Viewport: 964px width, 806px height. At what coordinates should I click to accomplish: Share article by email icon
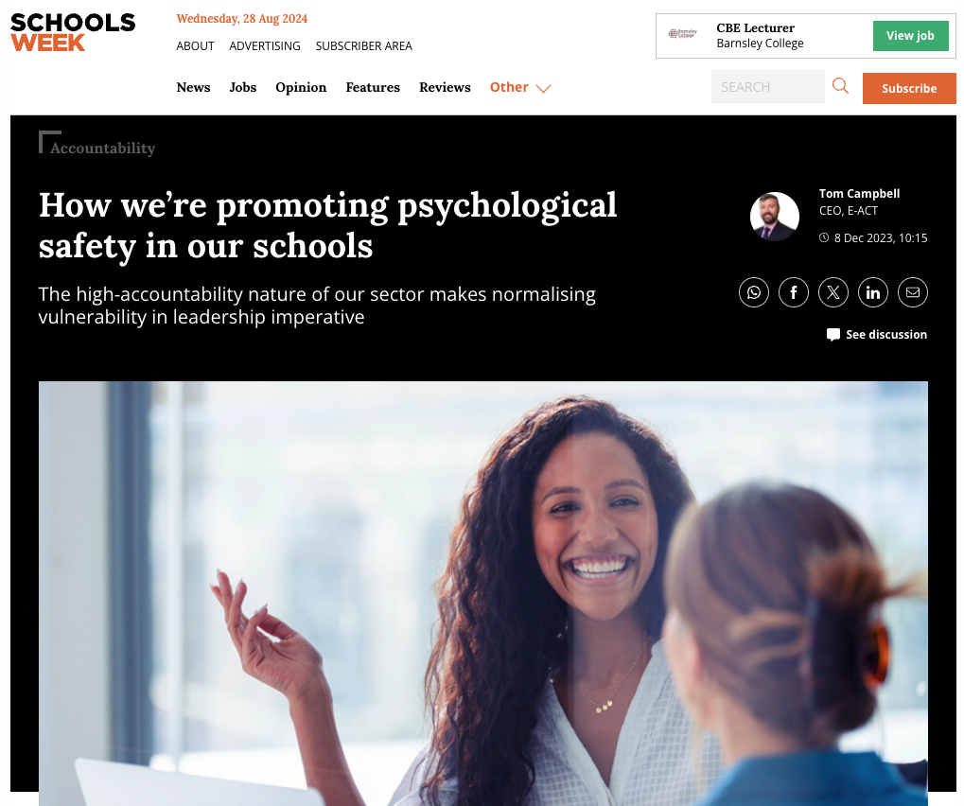(x=913, y=292)
